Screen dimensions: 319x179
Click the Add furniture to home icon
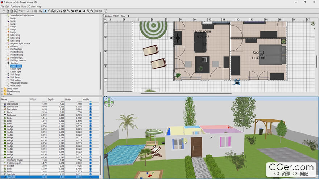pos(41,11)
